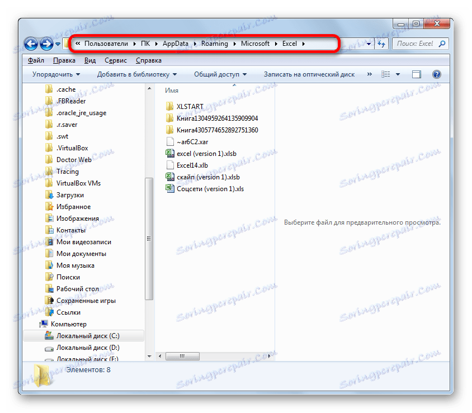
Task: Open the view options dropdown arrow
Action: tap(398, 74)
